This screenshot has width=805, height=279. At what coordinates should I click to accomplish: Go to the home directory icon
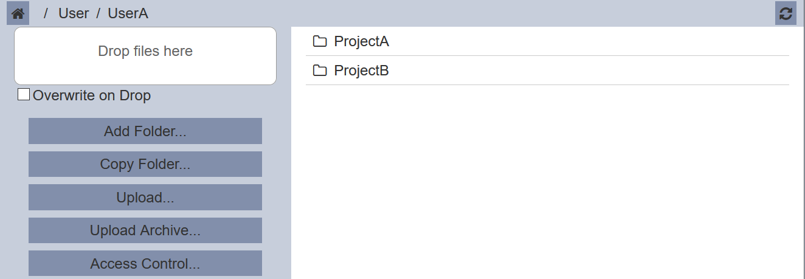pos(18,13)
